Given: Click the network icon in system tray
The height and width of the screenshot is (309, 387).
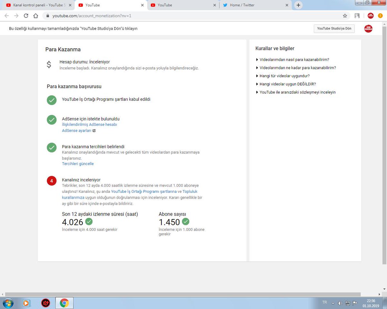Looking at the screenshot, I should [348, 303].
